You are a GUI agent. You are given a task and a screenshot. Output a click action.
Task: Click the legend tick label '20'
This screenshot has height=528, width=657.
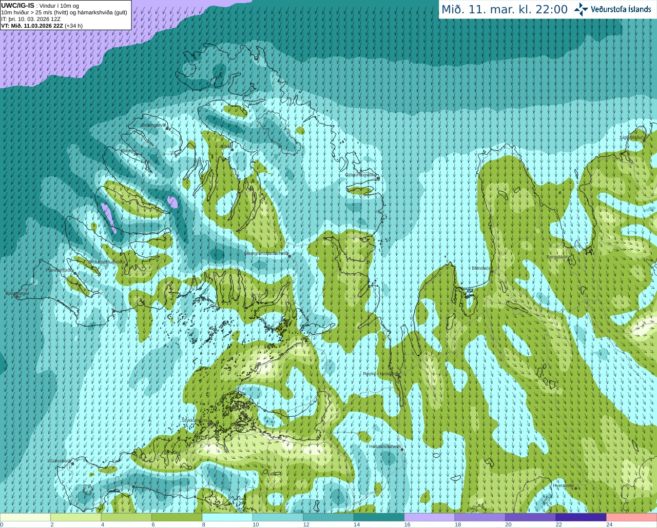pos(508,524)
